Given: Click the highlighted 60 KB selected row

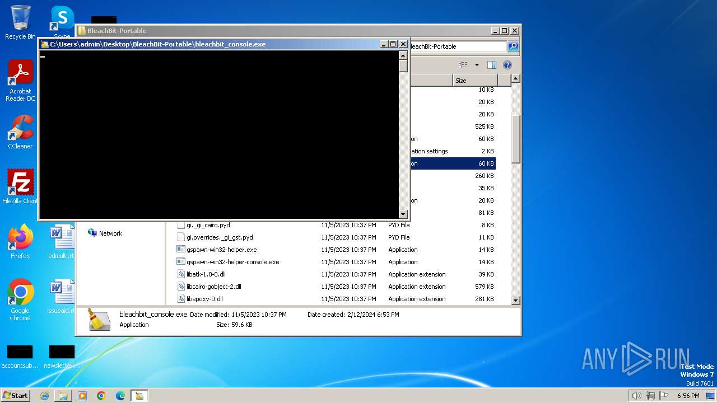Looking at the screenshot, I should (x=453, y=163).
